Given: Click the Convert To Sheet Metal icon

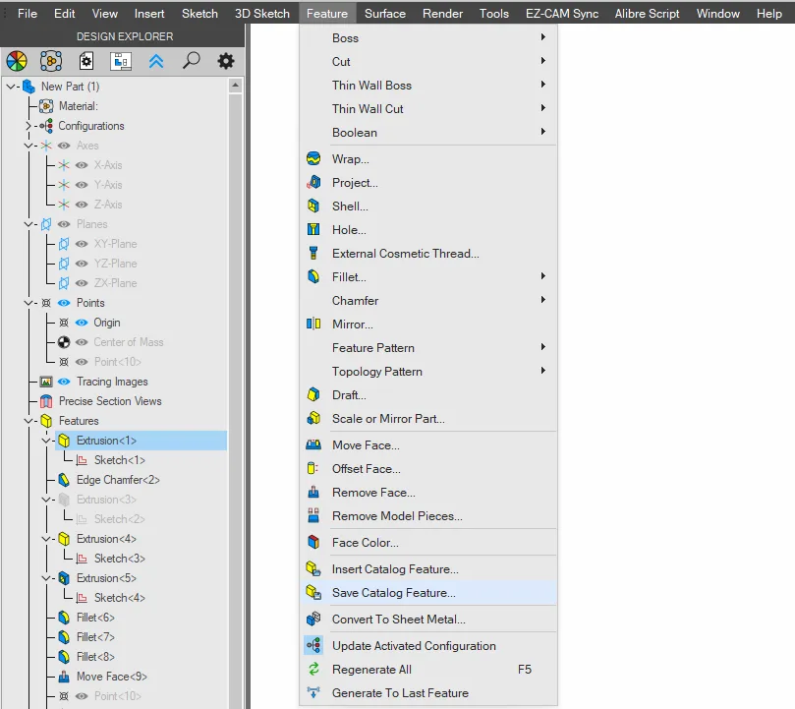Looking at the screenshot, I should (x=313, y=620).
